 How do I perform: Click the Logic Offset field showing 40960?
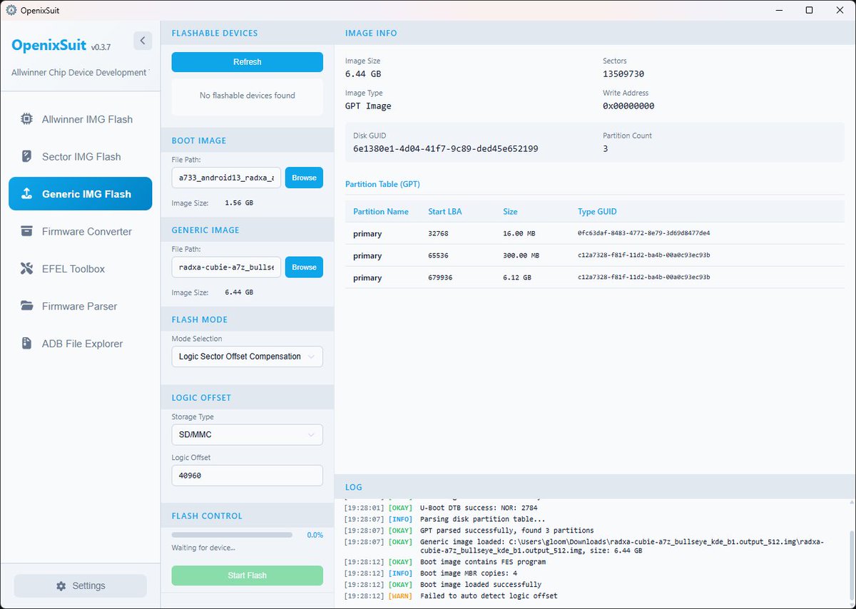pyautogui.click(x=247, y=476)
